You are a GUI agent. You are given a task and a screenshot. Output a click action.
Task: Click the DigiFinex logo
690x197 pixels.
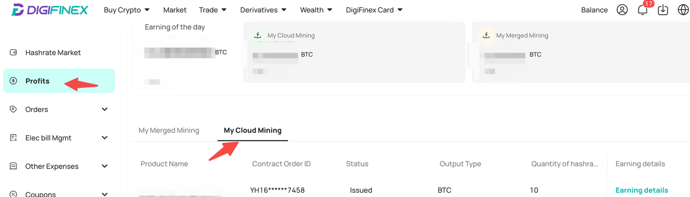pos(49,10)
